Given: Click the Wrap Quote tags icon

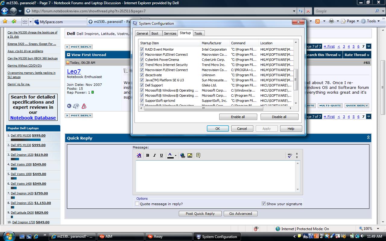Looking at the screenshot, I should click(x=198, y=155).
